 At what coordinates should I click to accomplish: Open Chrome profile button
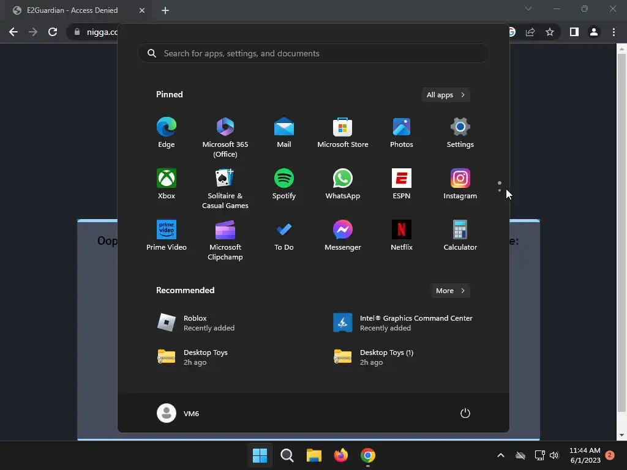point(594,32)
